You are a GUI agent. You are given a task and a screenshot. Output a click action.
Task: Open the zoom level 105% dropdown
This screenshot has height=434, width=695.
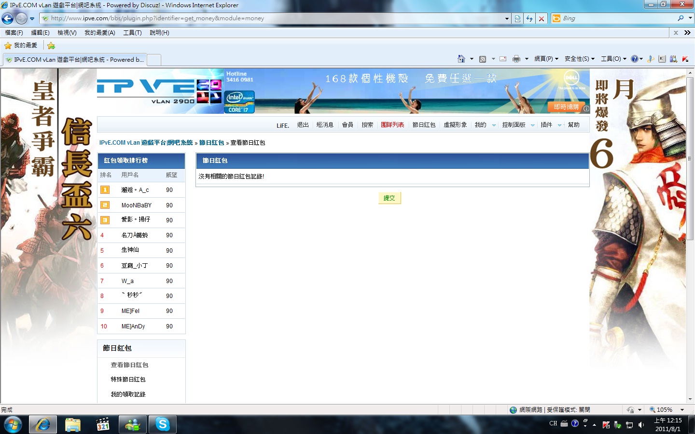coord(682,410)
